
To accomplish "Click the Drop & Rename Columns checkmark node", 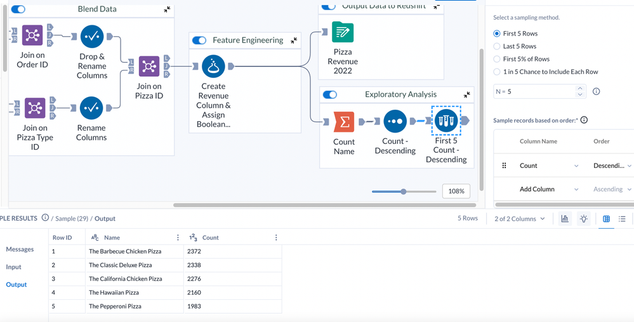I will [x=92, y=36].
